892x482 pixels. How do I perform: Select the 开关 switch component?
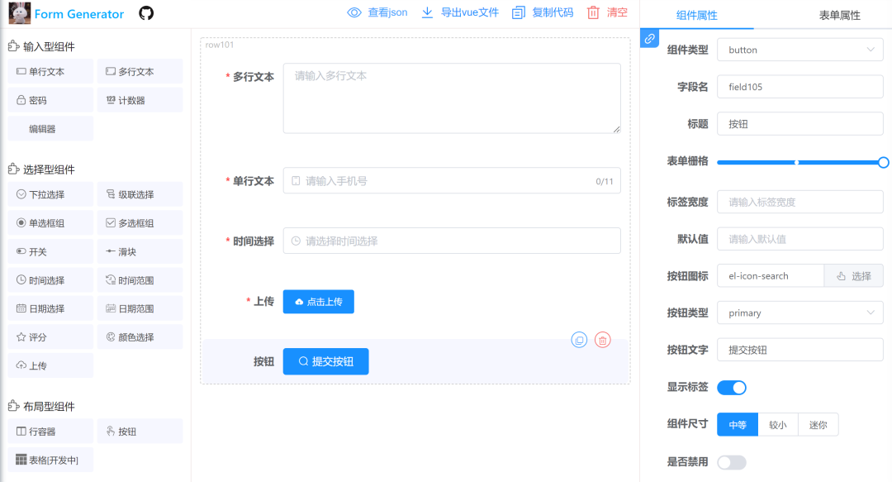[x=50, y=251]
